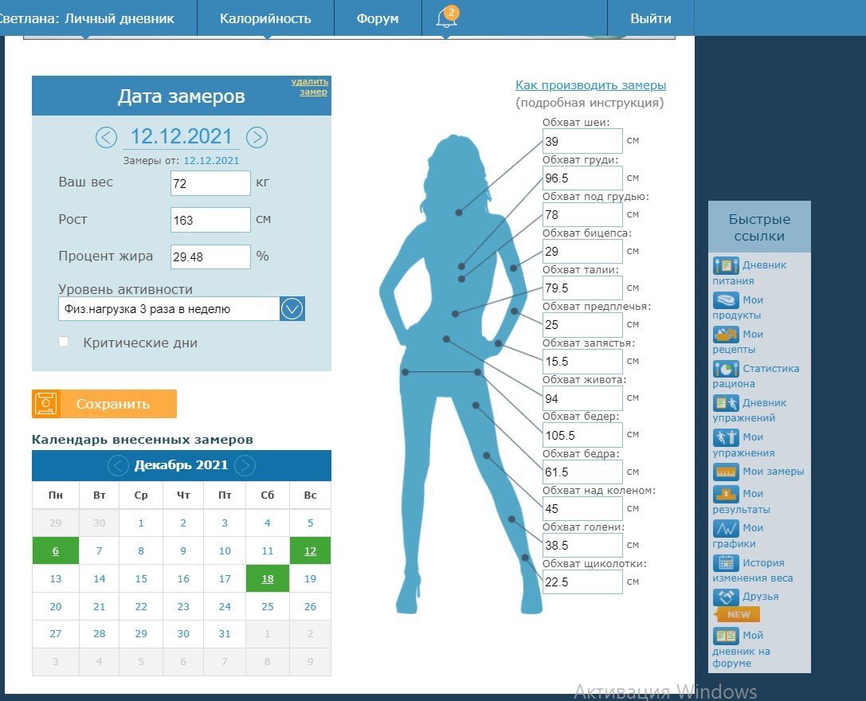
Task: Open the Калорийность menu
Action: click(265, 18)
